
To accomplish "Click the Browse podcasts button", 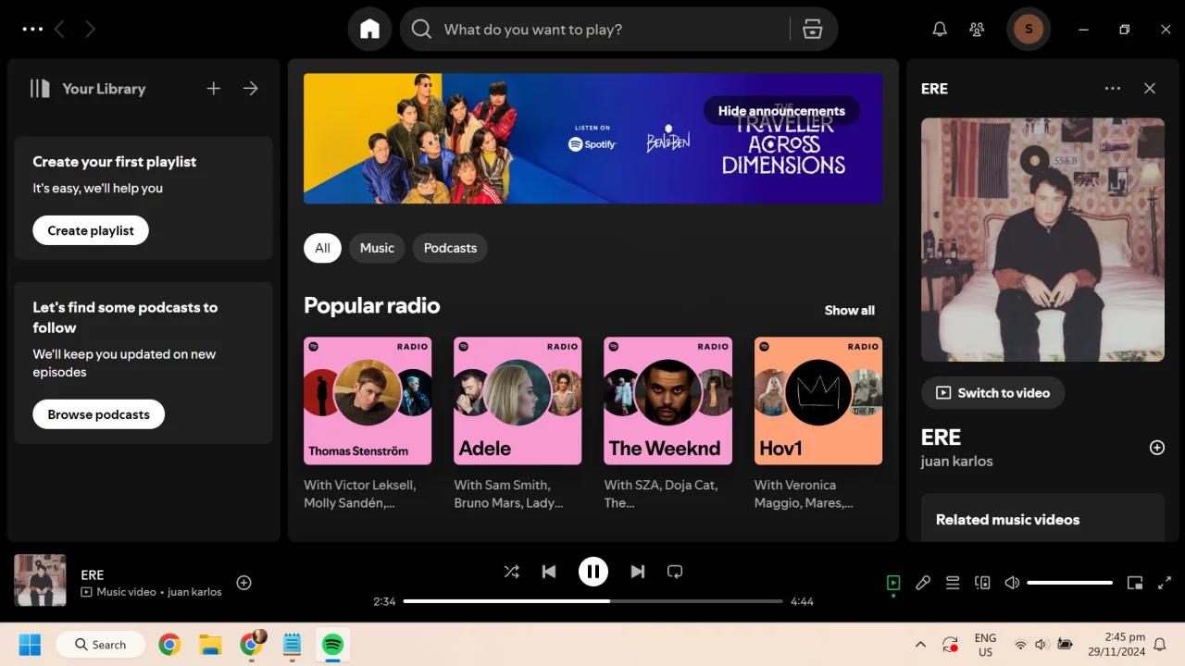I will pyautogui.click(x=99, y=414).
